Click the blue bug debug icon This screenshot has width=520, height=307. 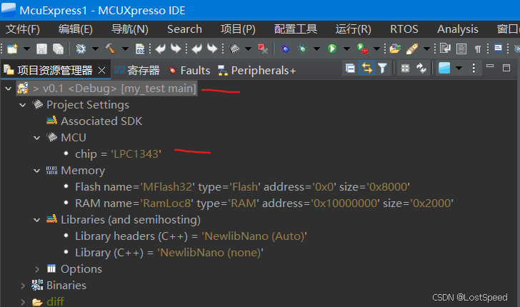pyautogui.click(x=285, y=49)
